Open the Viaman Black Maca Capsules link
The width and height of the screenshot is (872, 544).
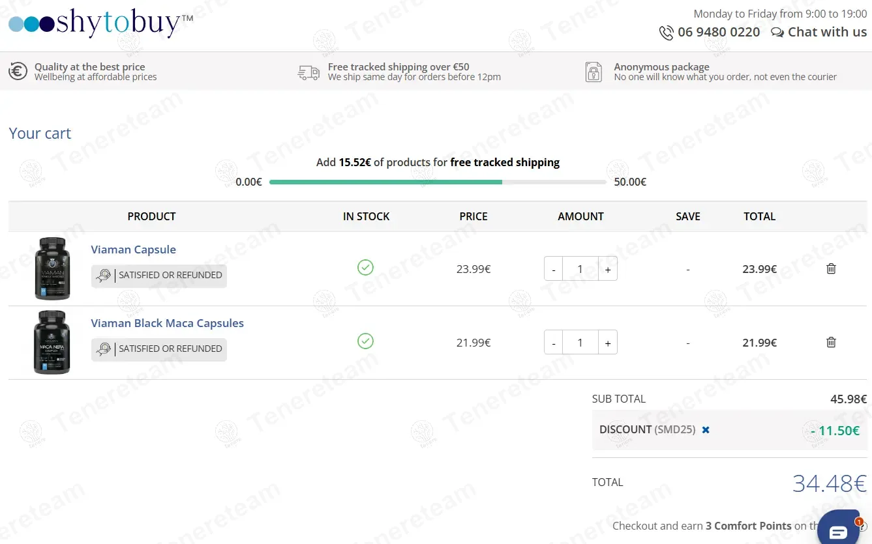pos(168,323)
